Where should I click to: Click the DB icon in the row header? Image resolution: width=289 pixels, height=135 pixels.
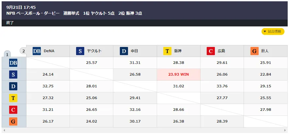(13, 63)
